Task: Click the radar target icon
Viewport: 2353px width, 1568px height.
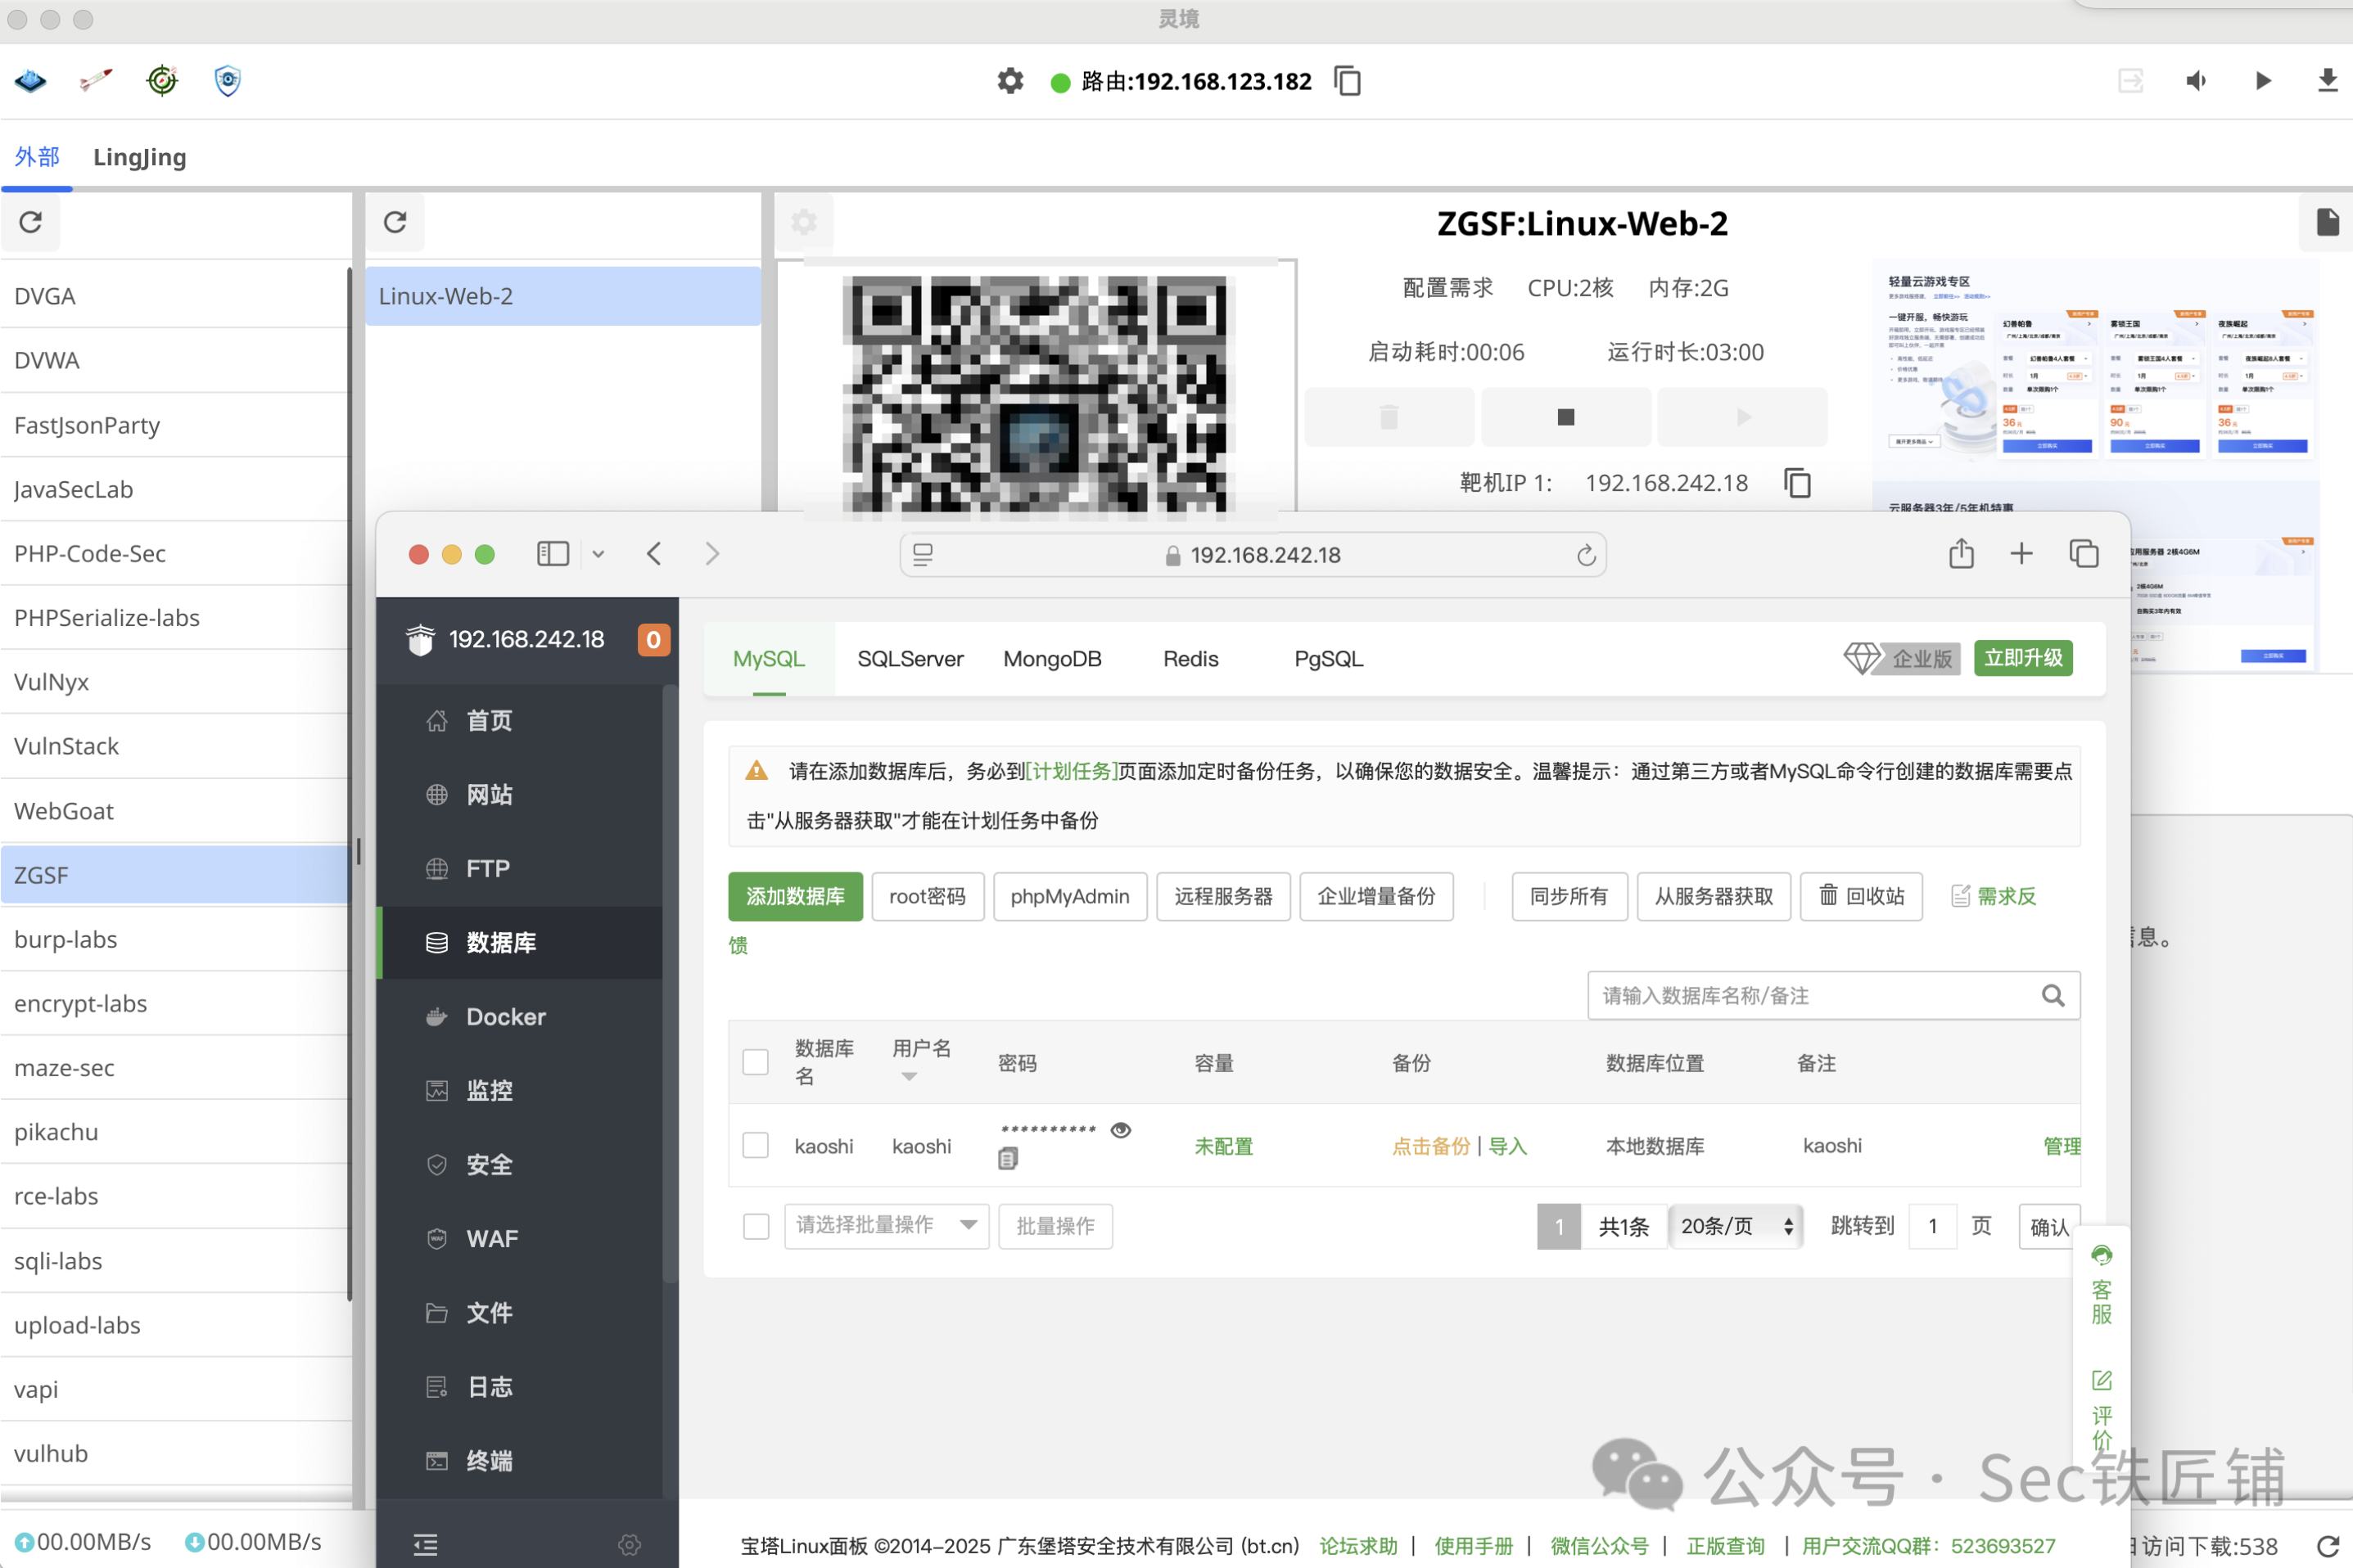Action: pyautogui.click(x=162, y=80)
